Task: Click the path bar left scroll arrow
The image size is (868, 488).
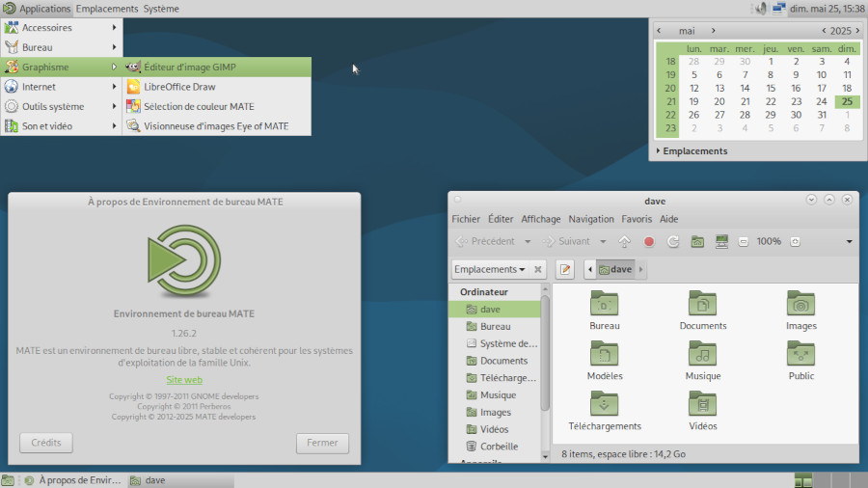Action: click(x=590, y=269)
